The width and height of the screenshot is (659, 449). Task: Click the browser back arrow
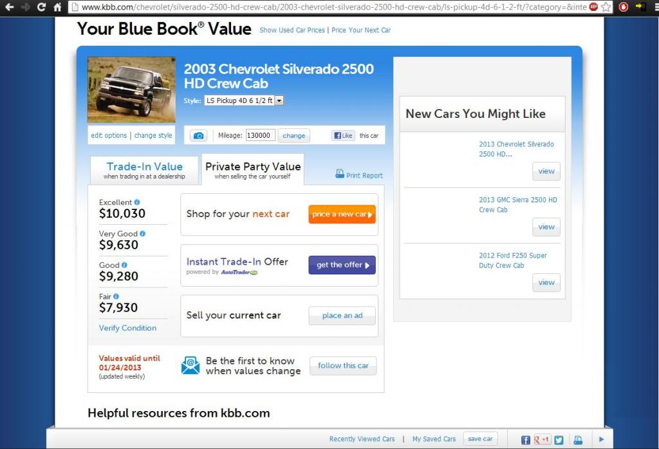pos(9,6)
